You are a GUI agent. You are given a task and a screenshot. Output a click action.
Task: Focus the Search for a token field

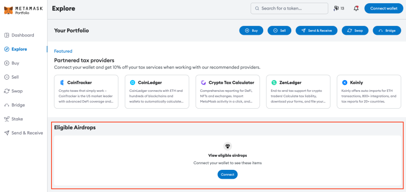[289, 8]
